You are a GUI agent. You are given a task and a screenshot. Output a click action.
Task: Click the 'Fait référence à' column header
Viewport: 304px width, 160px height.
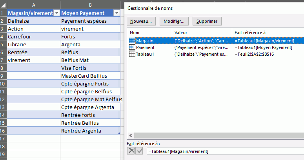coord(267,32)
